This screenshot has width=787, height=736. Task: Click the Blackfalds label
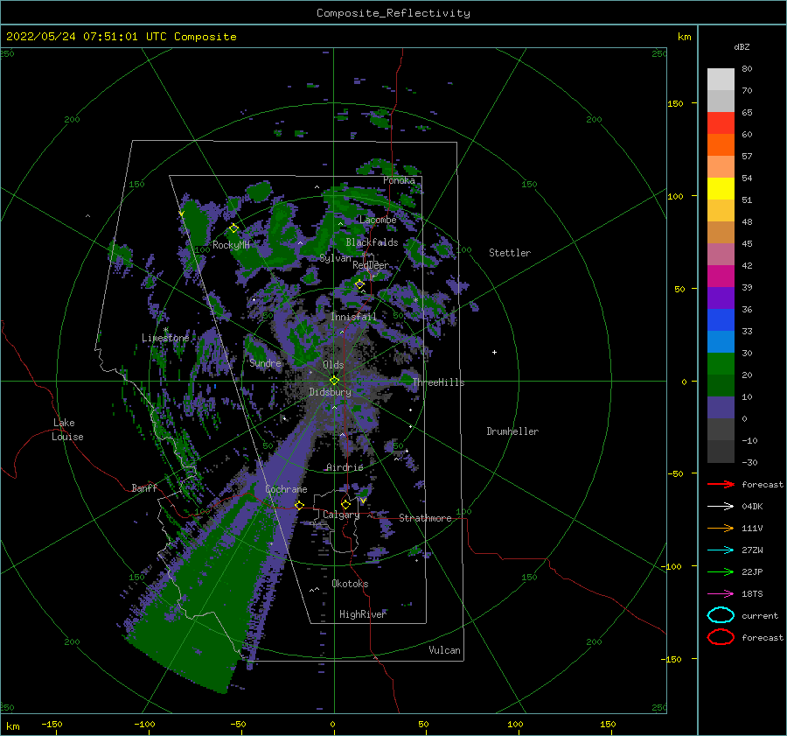[x=372, y=242]
